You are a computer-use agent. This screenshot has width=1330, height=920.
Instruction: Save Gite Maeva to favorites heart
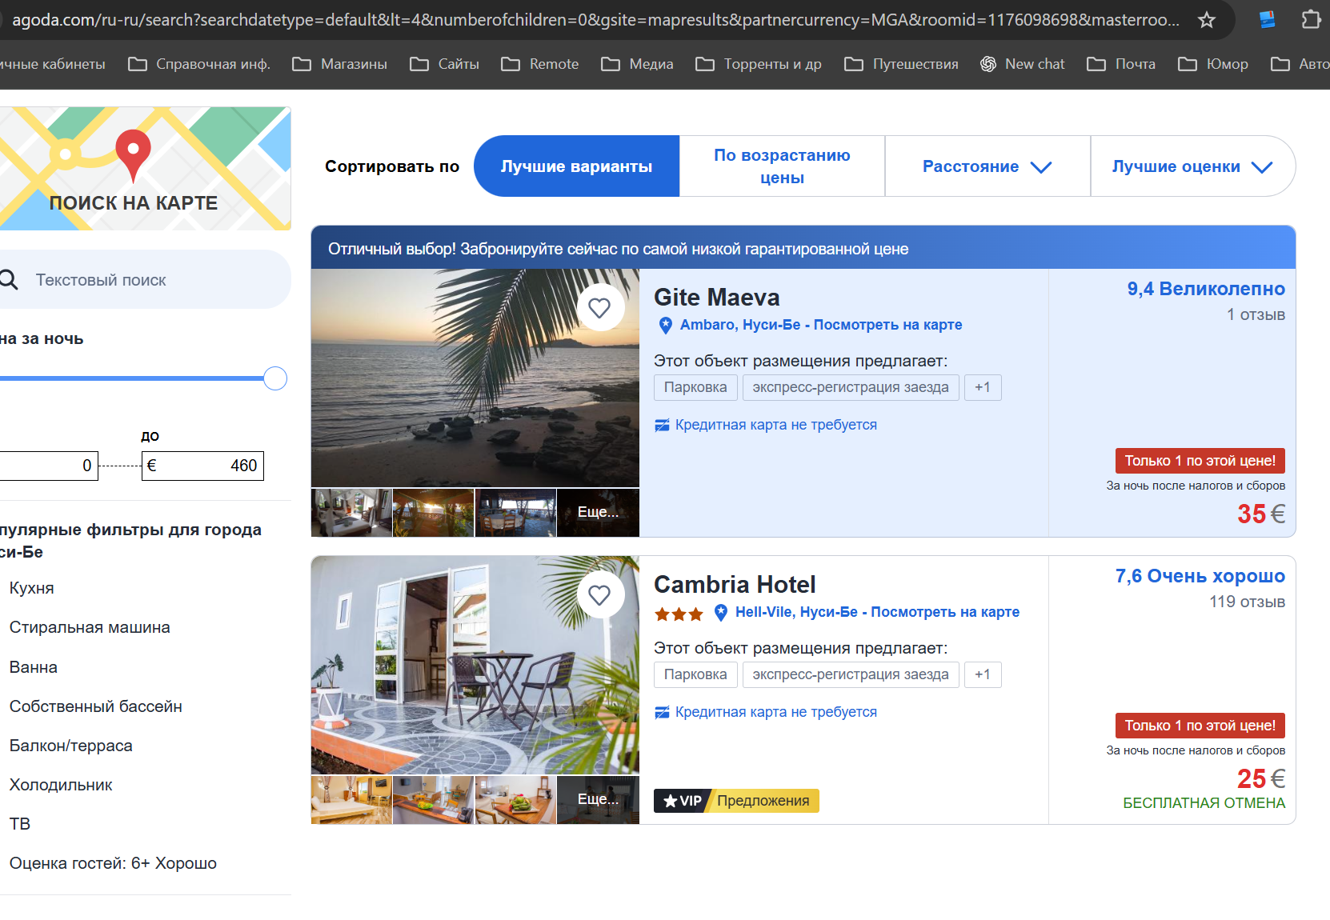[x=599, y=307]
